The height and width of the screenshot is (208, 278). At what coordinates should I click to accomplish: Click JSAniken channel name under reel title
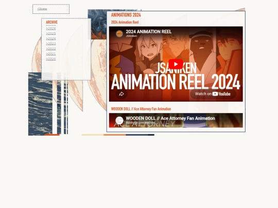pyautogui.click(x=131, y=36)
